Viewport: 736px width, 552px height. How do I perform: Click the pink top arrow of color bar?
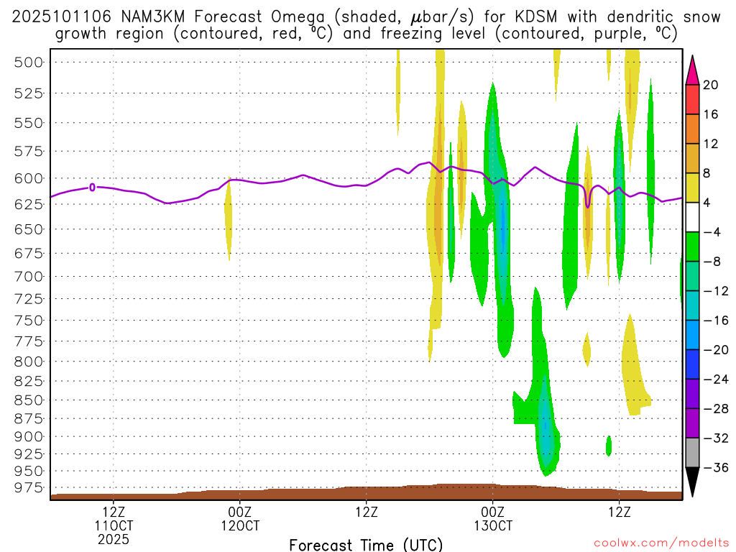pos(692,70)
